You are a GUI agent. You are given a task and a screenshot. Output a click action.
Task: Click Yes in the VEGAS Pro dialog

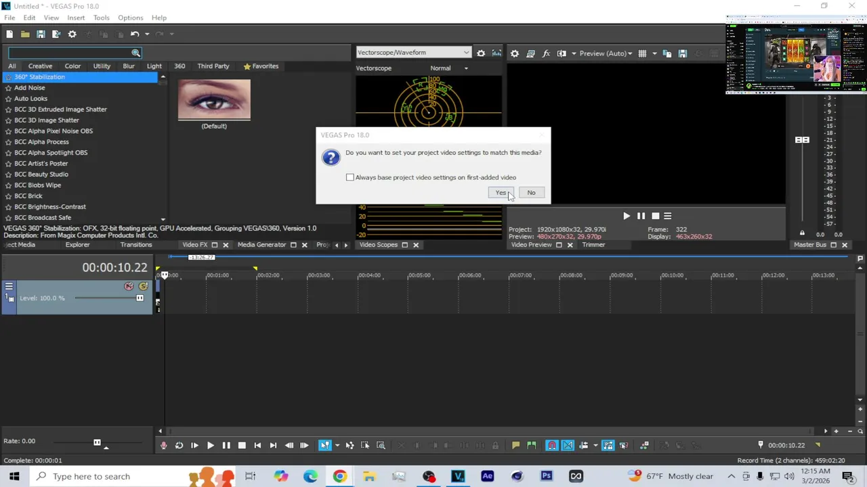[x=501, y=193]
